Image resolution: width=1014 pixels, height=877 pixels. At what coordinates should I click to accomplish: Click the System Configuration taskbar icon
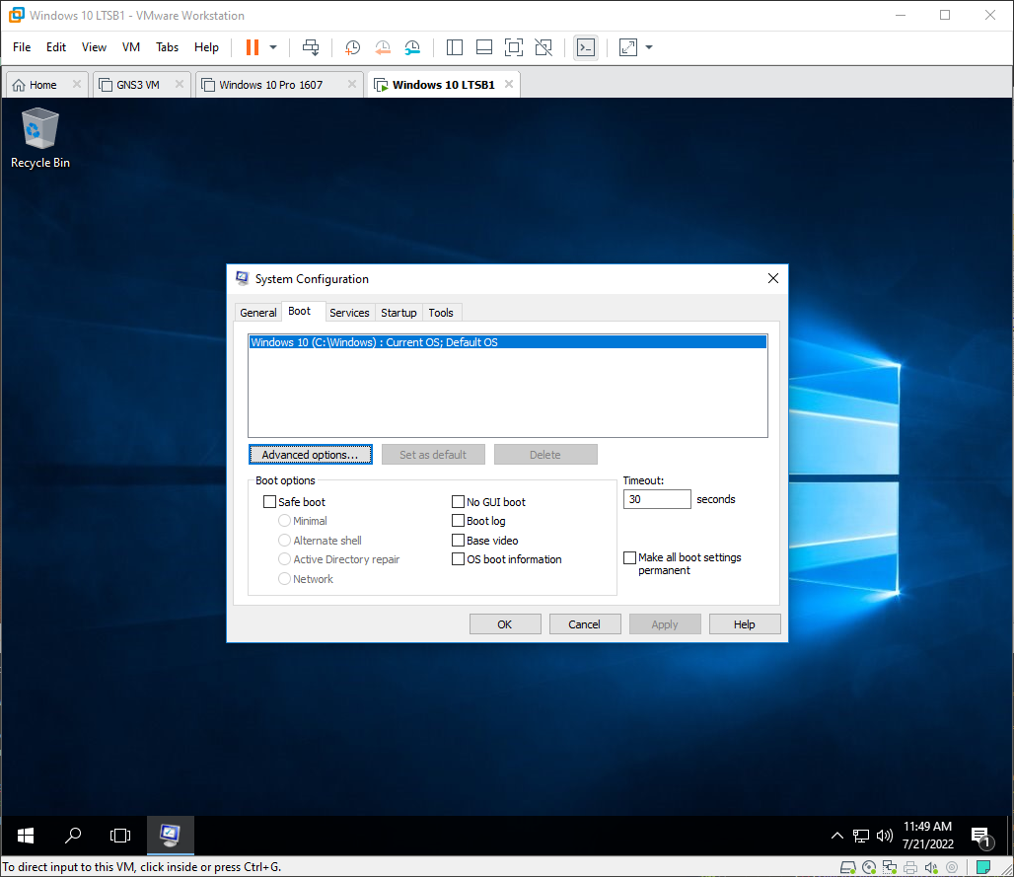170,836
